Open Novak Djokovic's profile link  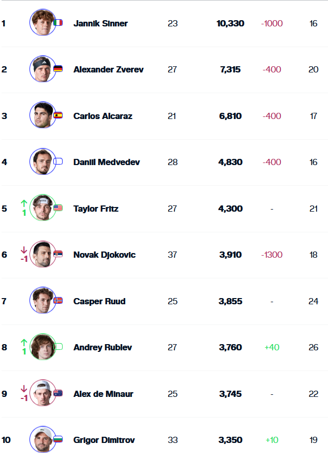click(x=105, y=255)
